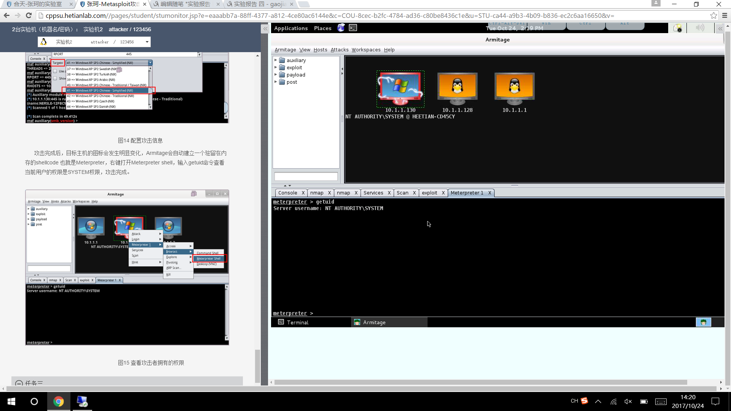Viewport: 731px width, 411px height.
Task: Open the Windows action center icon
Action: [x=715, y=401]
